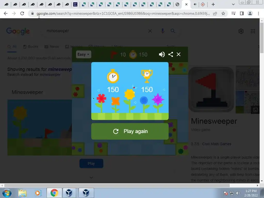Open the network tray icon
This screenshot has height=198, width=264.
pyautogui.click(x=232, y=193)
